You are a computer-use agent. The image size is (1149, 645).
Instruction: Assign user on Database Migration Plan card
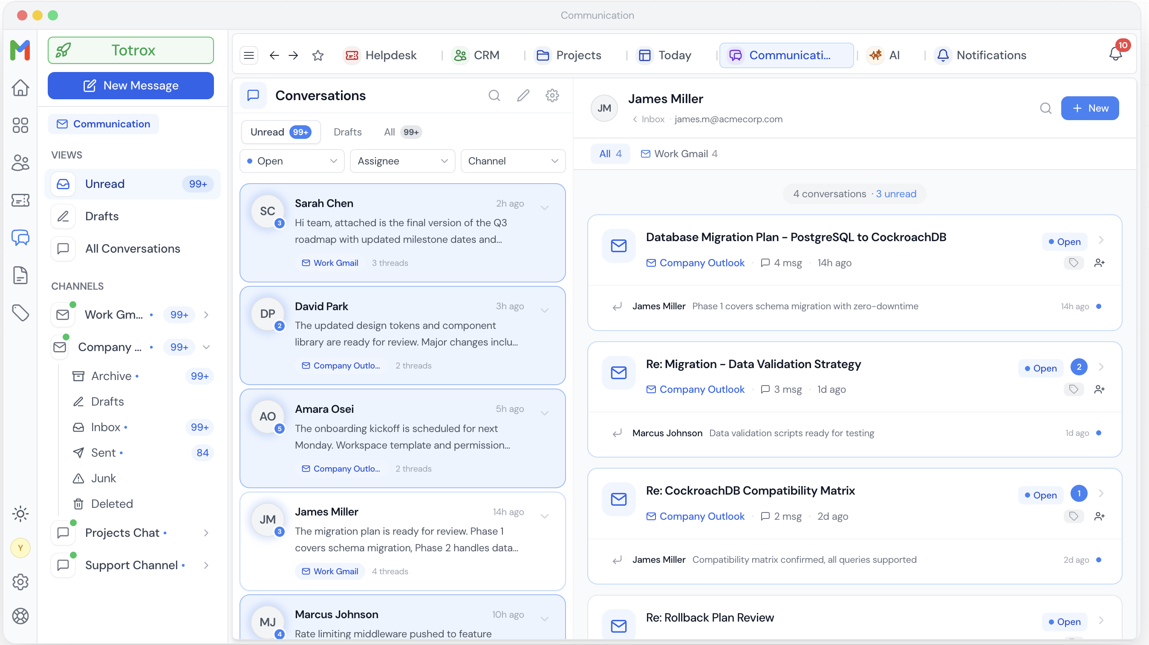[1100, 262]
